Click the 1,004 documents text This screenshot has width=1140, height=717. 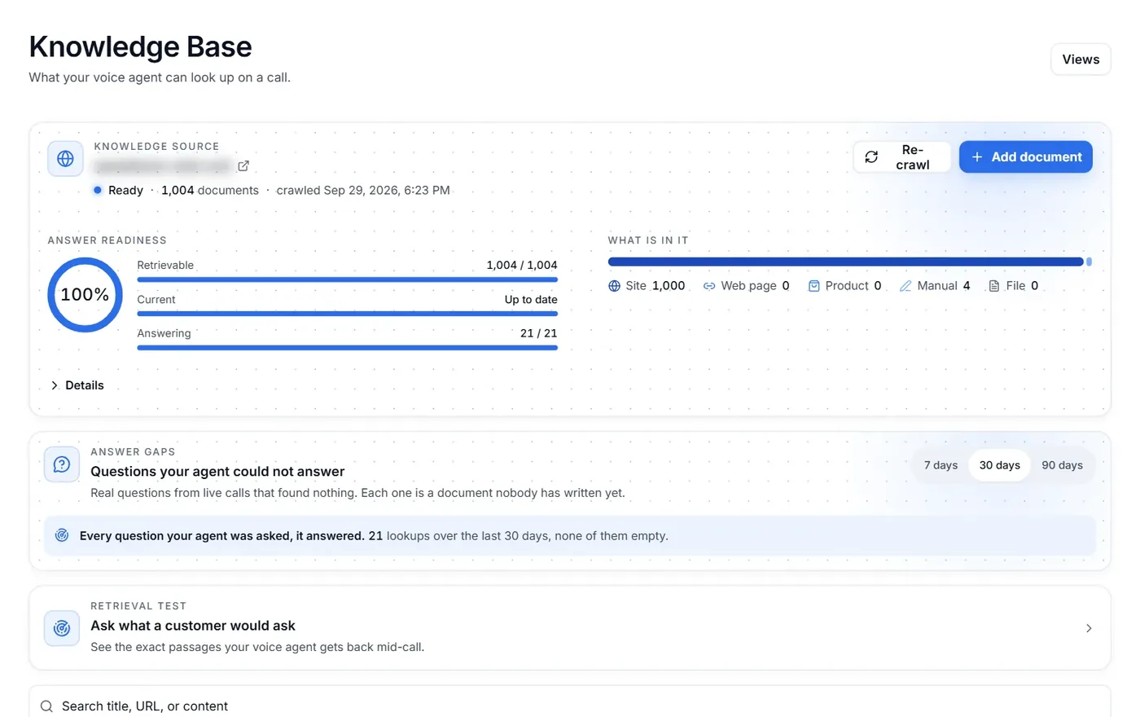[x=210, y=190]
